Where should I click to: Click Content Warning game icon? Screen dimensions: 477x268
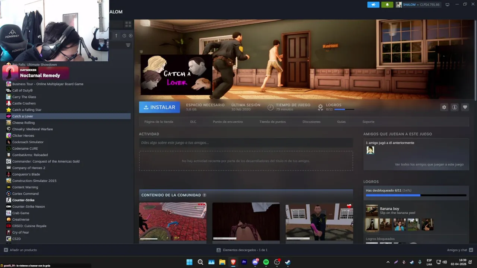(9, 187)
